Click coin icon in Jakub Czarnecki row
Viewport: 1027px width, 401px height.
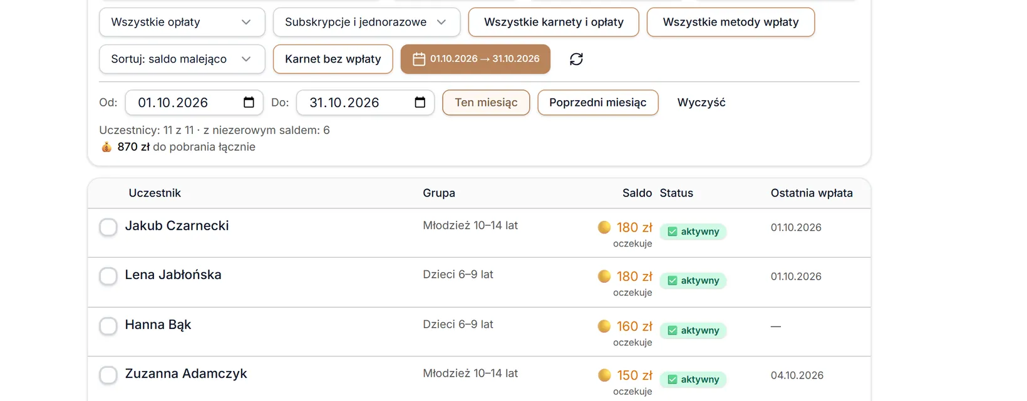click(x=604, y=227)
